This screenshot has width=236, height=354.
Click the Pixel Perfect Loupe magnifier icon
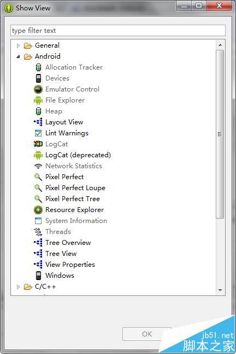pos(38,188)
